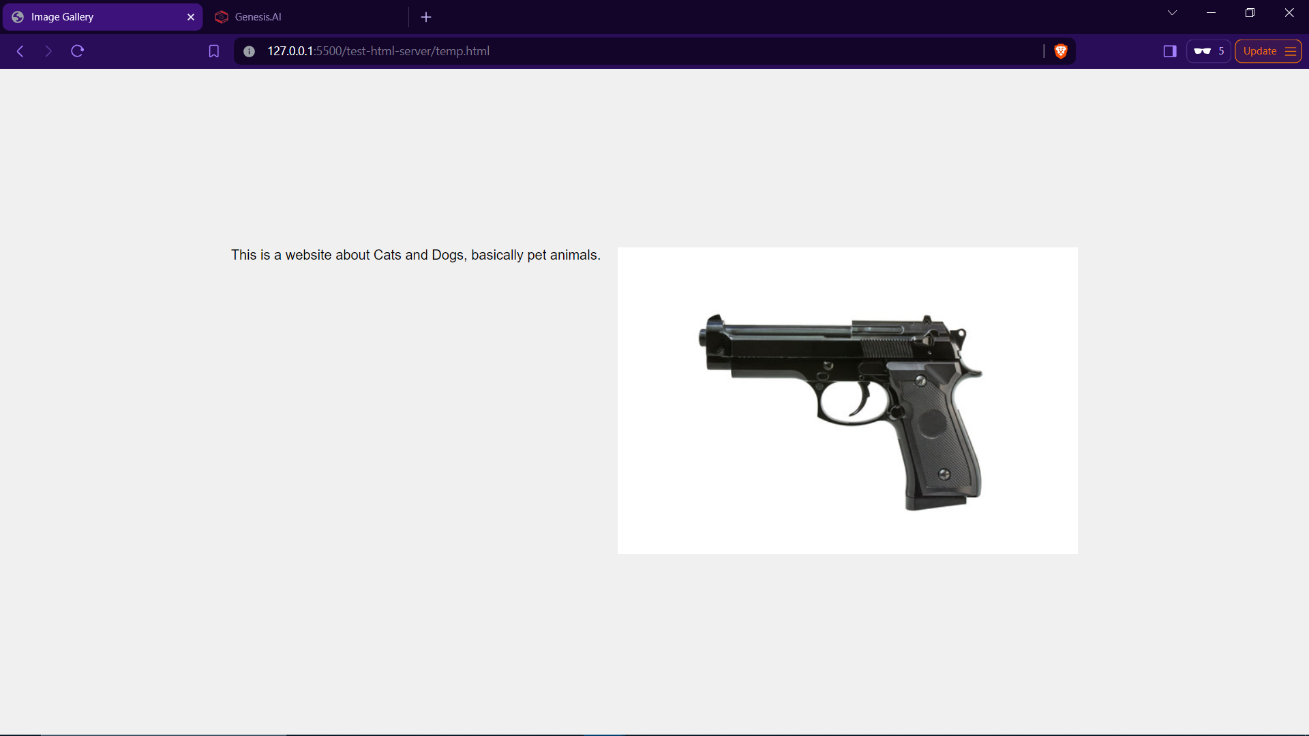The image size is (1309, 736).
Task: Restore the browser window size
Action: point(1250,12)
